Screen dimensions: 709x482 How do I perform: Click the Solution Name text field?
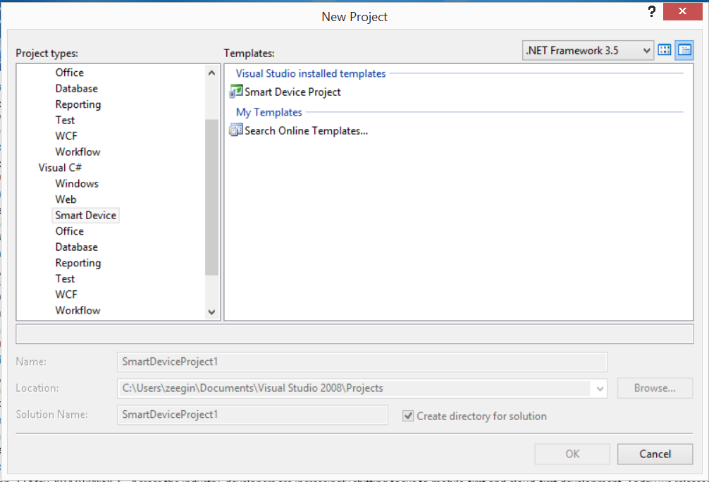coord(252,415)
